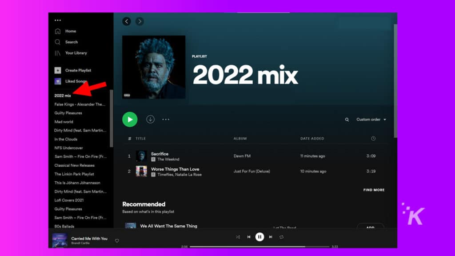Toggle shuffle in the player bar

point(238,237)
